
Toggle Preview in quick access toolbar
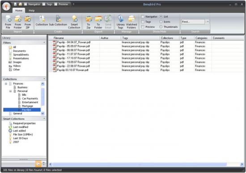point(61,4)
